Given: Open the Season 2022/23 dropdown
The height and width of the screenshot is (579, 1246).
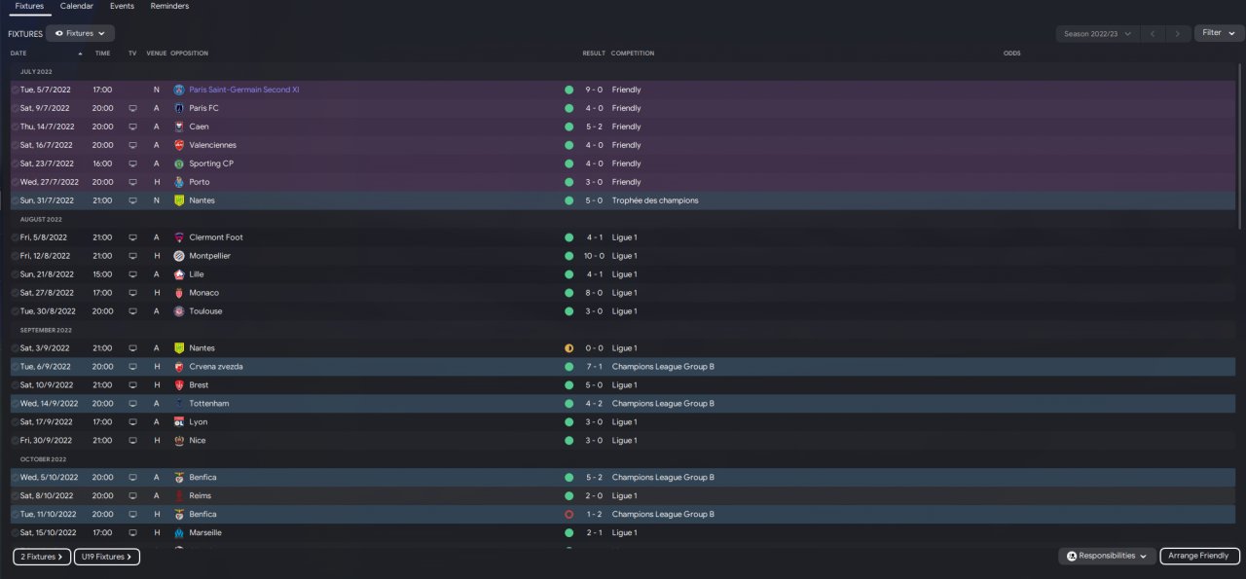Looking at the screenshot, I should point(1097,33).
